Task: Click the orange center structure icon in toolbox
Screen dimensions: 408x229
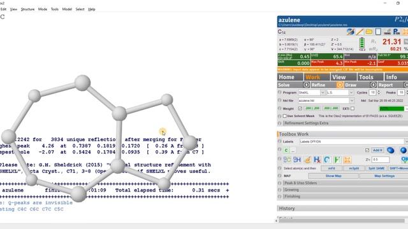Action: coord(347,160)
